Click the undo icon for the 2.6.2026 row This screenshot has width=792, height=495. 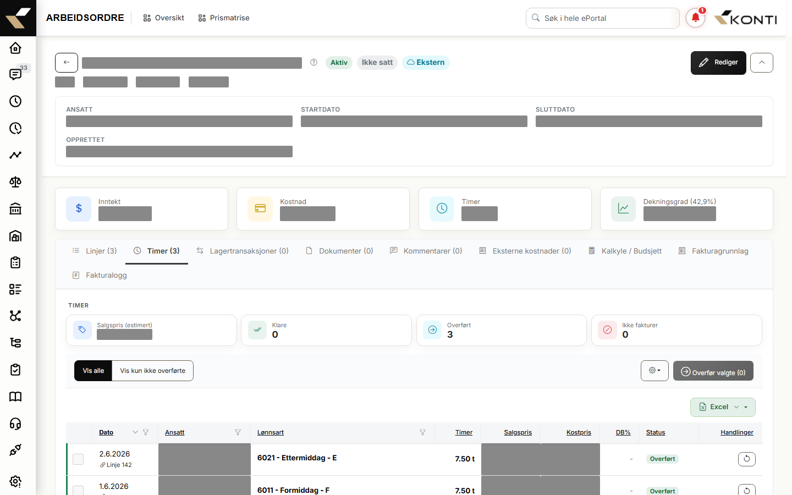(747, 459)
